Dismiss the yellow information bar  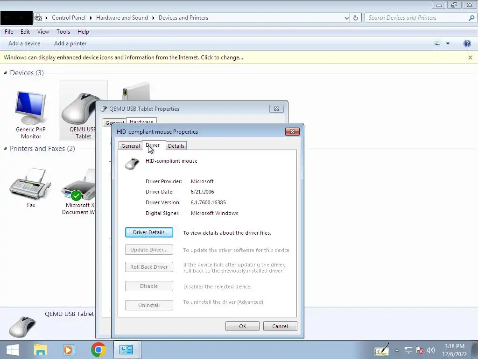pyautogui.click(x=470, y=57)
